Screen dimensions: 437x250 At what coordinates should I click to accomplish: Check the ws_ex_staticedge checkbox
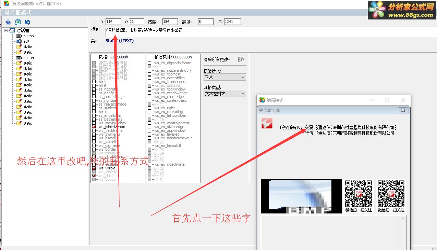pyautogui.click(x=149, y=127)
